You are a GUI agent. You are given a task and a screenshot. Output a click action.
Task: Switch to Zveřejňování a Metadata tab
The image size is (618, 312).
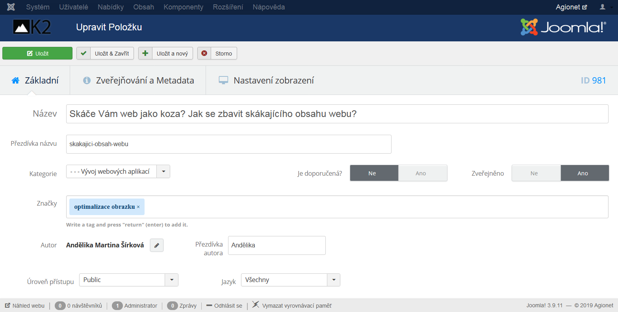[x=138, y=80]
